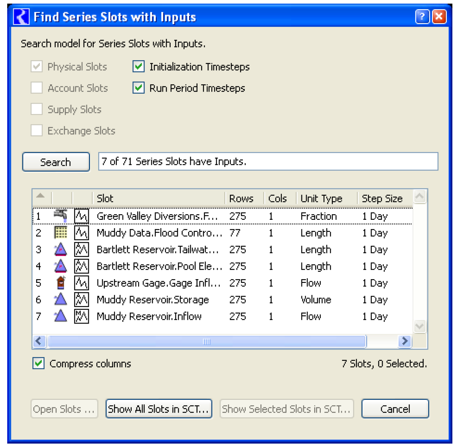458x448 pixels.
Task: Click the horizontal scrollbar's right arrow
Action: tap(405, 341)
